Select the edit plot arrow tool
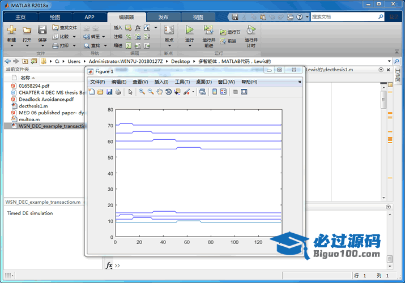 pyautogui.click(x=130, y=92)
